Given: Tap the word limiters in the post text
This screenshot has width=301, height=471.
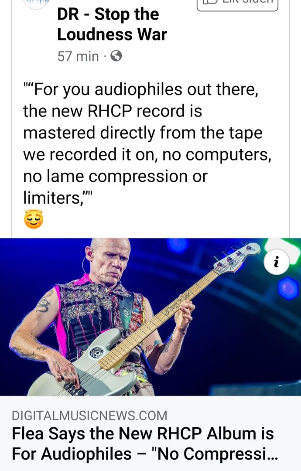Looking at the screenshot, I should (51, 198).
